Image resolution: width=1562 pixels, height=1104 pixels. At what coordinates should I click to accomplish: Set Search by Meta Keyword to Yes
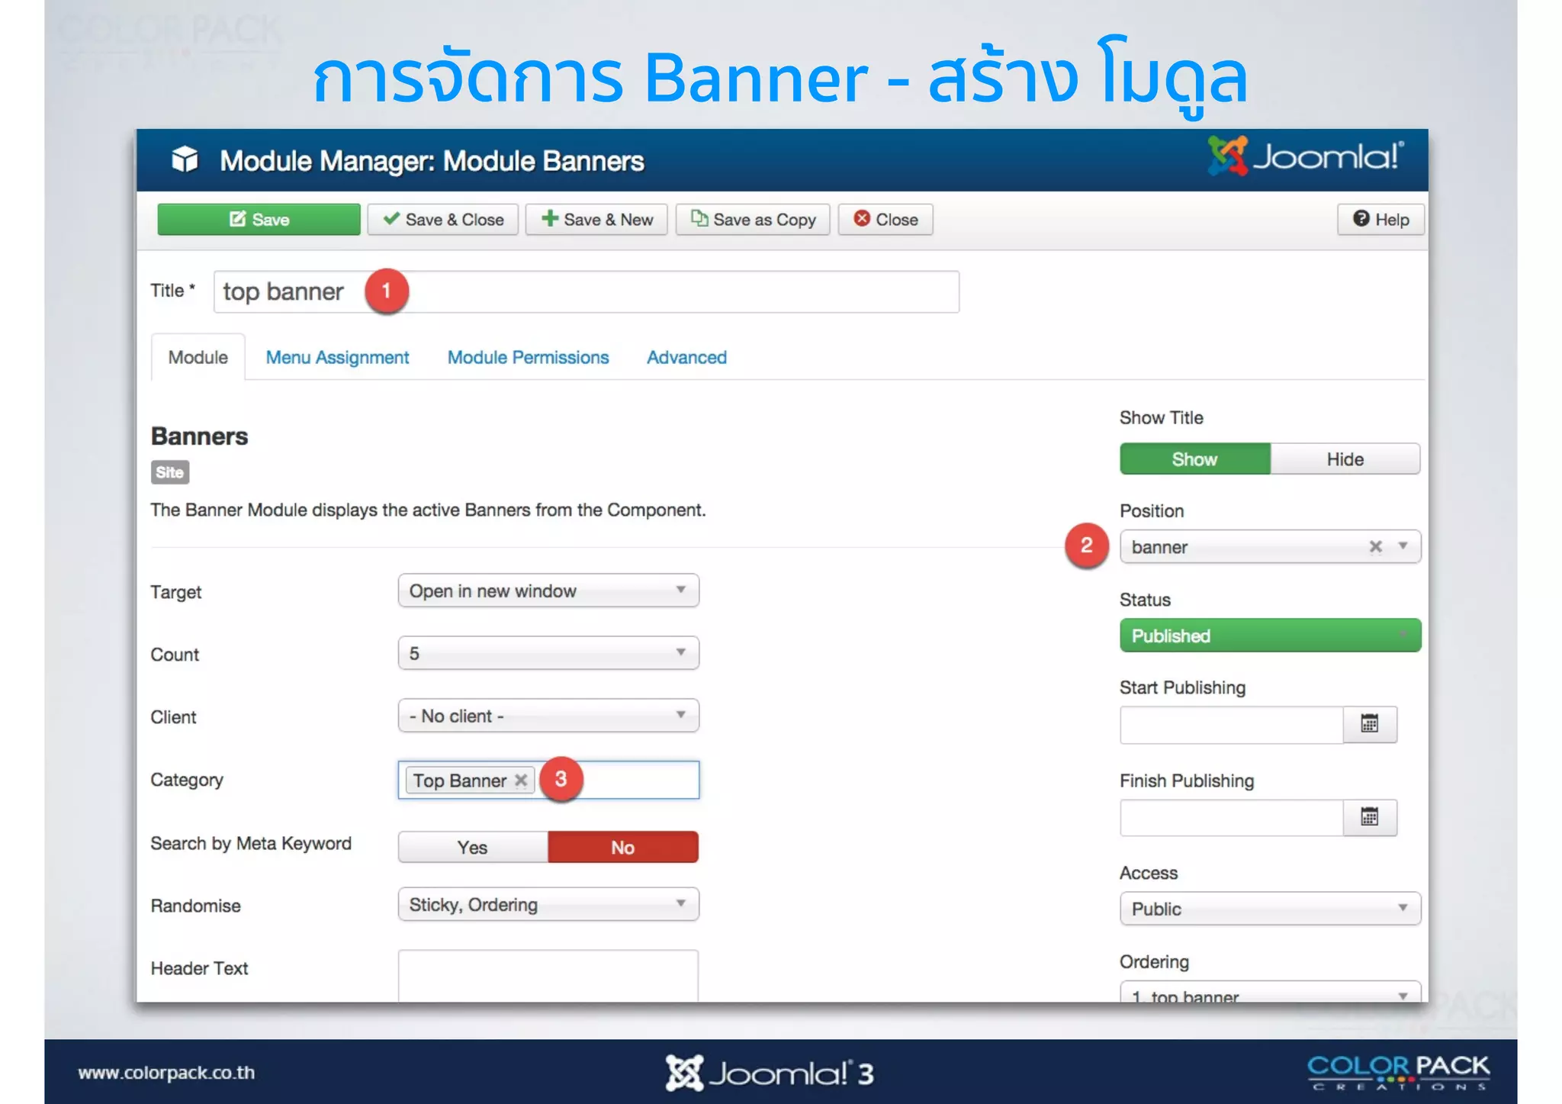click(473, 847)
